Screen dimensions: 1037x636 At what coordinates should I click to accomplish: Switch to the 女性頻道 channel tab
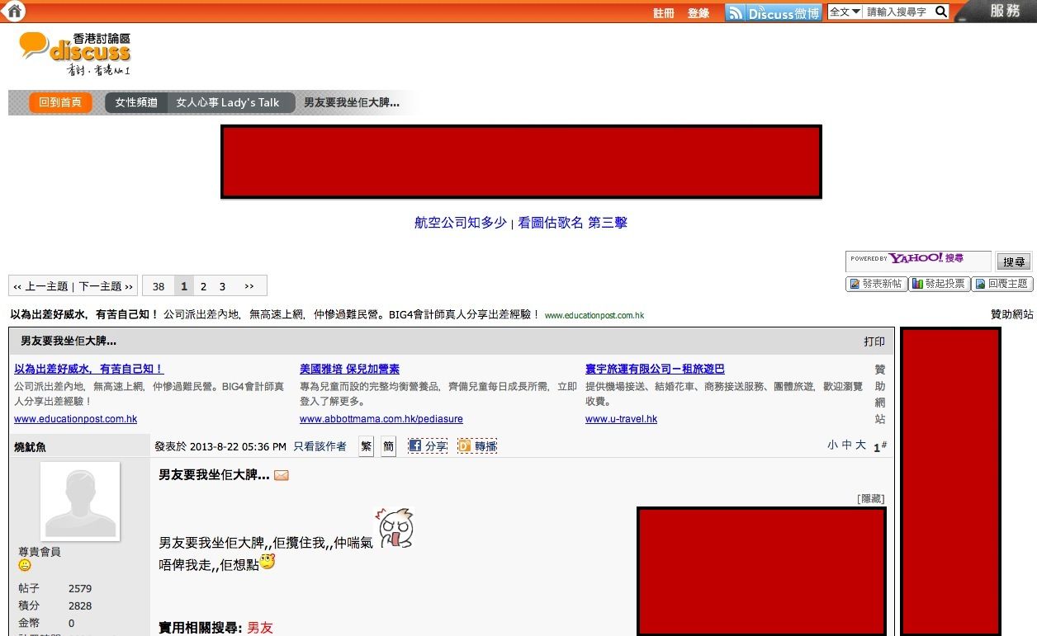point(135,102)
